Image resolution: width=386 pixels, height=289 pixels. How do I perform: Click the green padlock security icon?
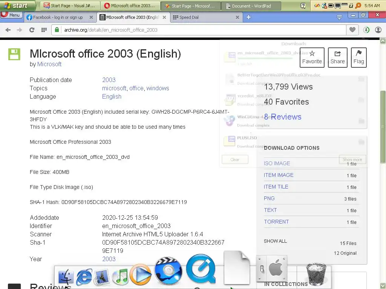tap(57, 30)
